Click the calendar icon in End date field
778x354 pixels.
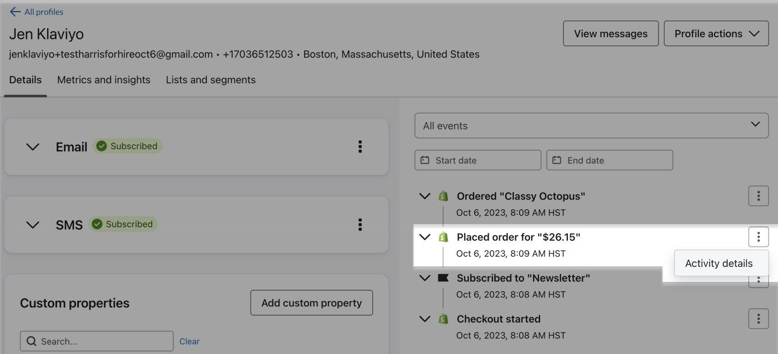557,160
